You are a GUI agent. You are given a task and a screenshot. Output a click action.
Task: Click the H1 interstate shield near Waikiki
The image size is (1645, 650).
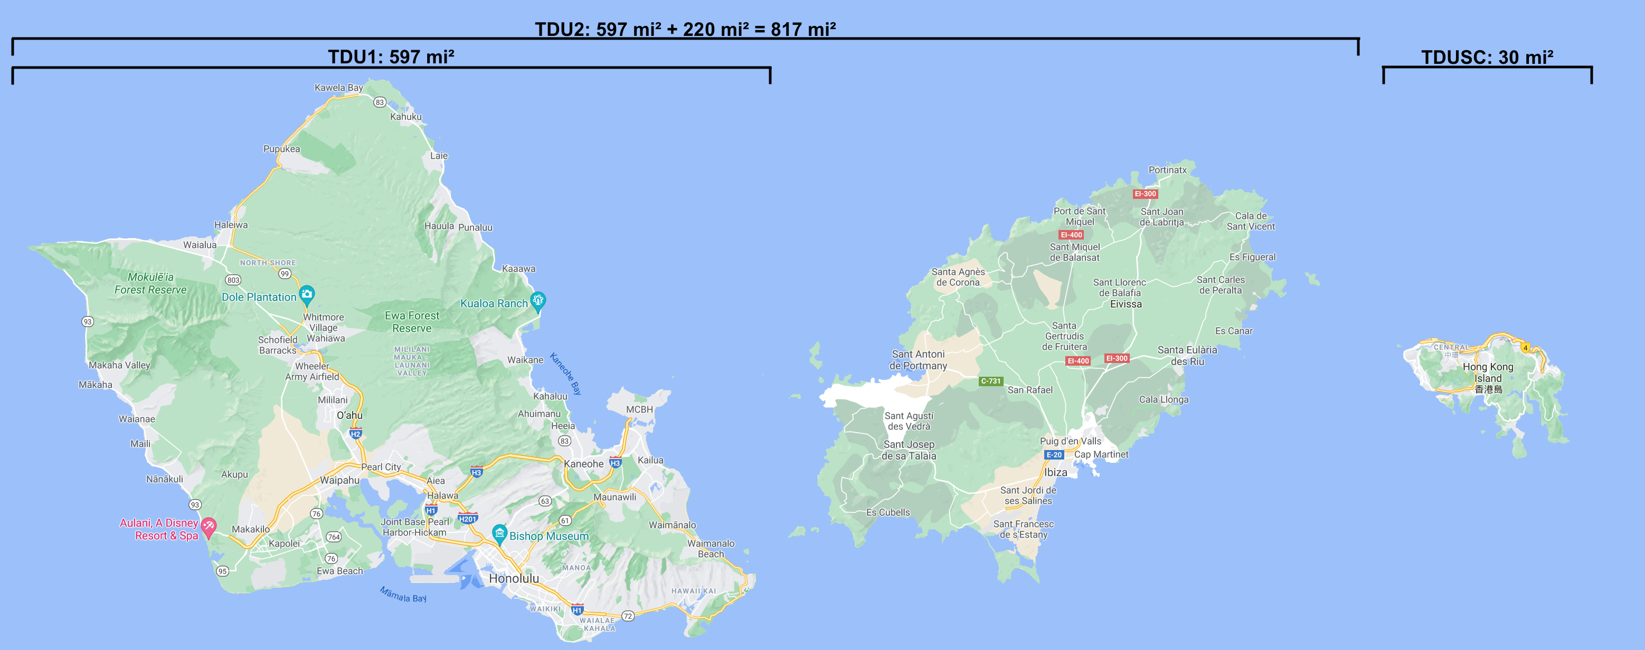[x=578, y=610]
